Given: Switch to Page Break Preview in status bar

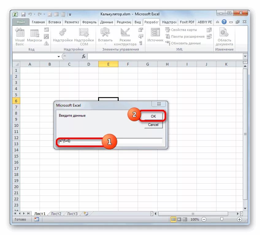Looking at the screenshot, I should coord(185,219).
